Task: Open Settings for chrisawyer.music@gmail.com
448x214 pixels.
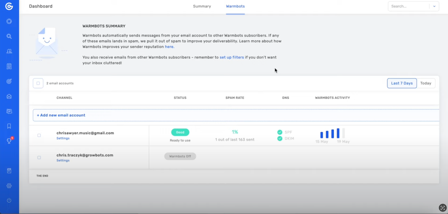Action: 63,138
